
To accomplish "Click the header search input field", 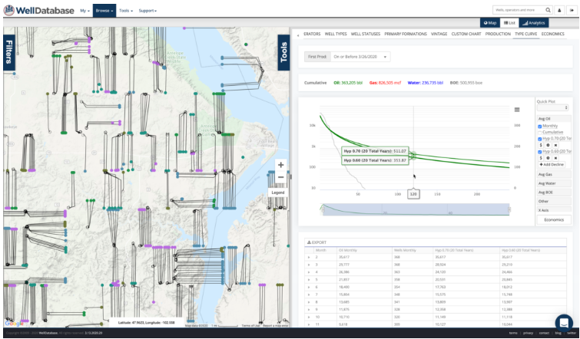I will (x=519, y=10).
